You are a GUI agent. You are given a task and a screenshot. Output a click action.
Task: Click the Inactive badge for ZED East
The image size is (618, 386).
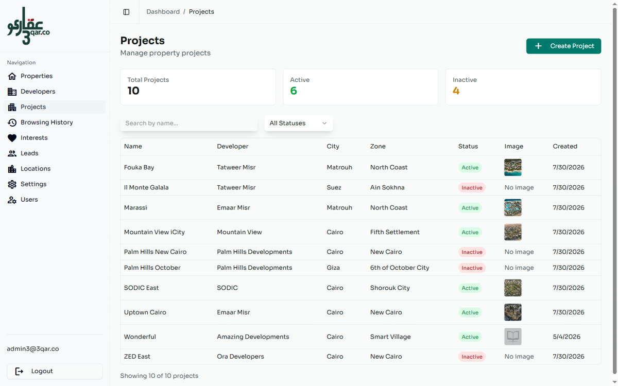[472, 357]
